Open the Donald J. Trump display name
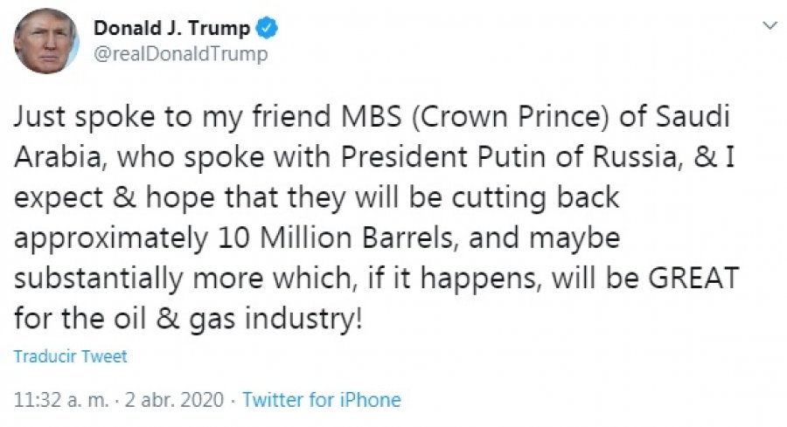Image resolution: width=787 pixels, height=427 pixels. click(171, 28)
